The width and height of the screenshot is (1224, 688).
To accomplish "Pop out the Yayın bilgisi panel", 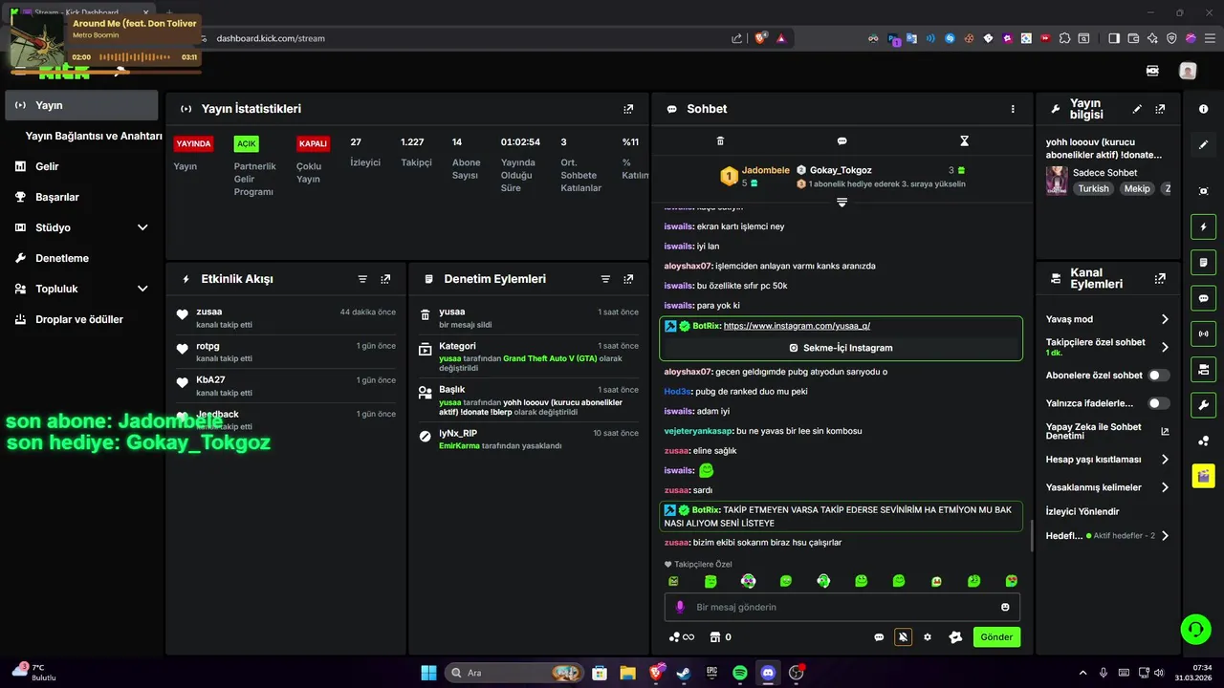I will [1160, 109].
